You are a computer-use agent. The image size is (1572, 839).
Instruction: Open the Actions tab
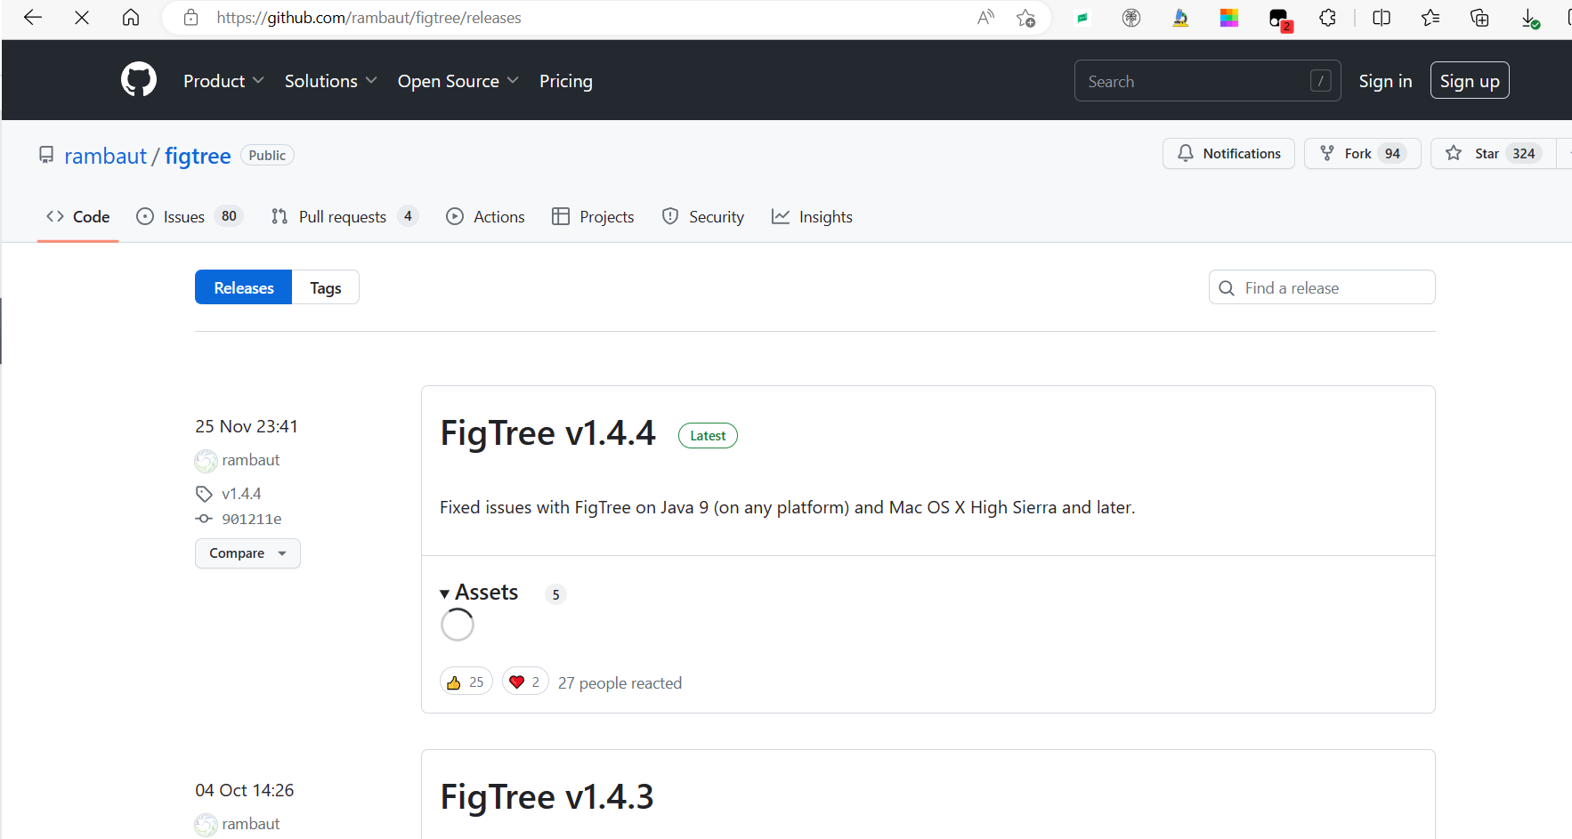pos(485,216)
